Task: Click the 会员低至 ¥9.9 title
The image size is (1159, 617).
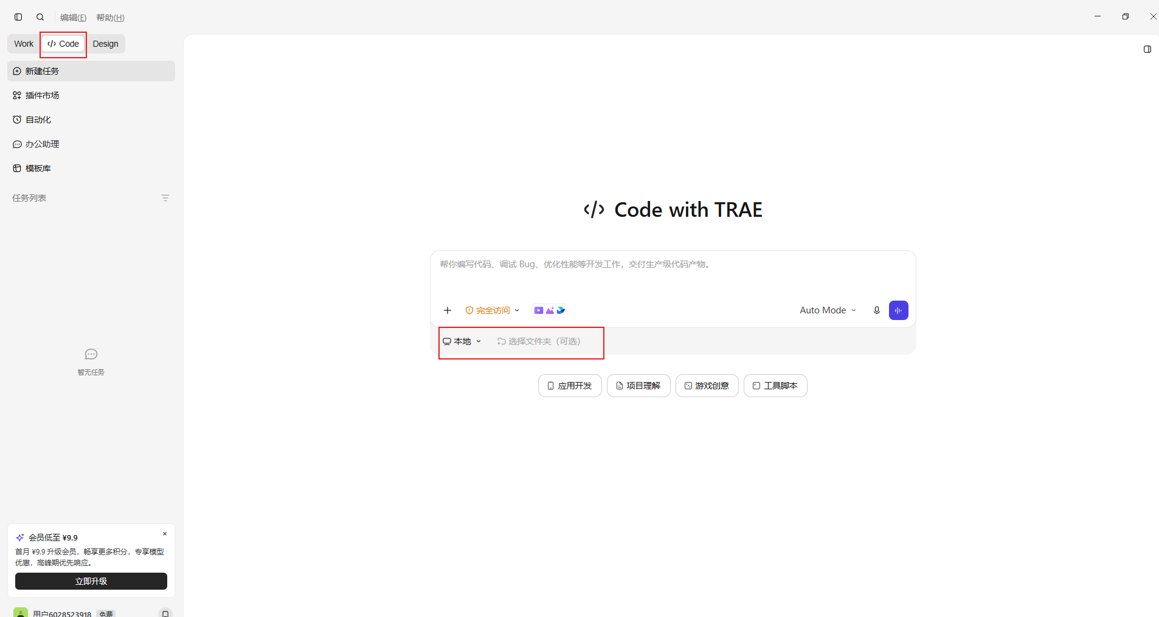Action: 53,537
